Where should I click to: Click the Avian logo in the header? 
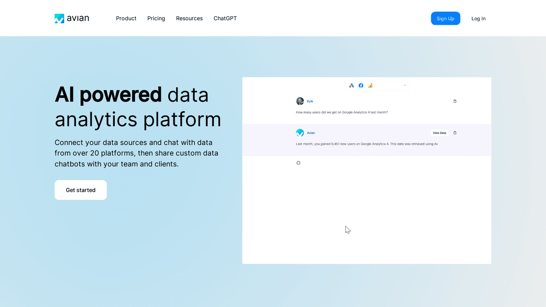point(72,19)
